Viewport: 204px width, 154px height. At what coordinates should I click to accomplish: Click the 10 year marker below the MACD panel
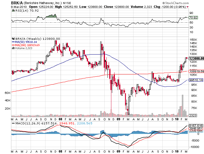[177, 152]
